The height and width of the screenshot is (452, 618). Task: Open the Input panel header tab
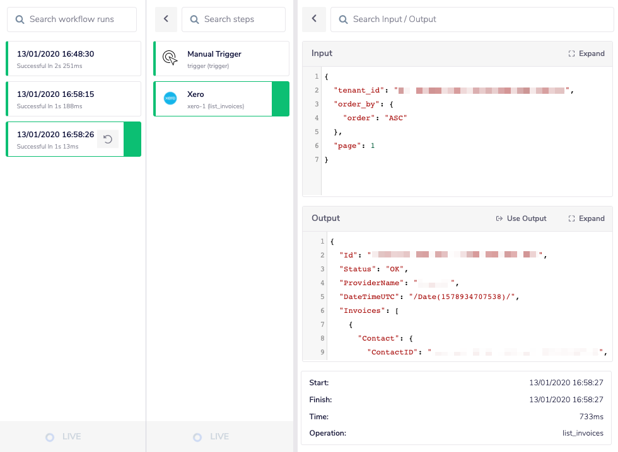[322, 54]
